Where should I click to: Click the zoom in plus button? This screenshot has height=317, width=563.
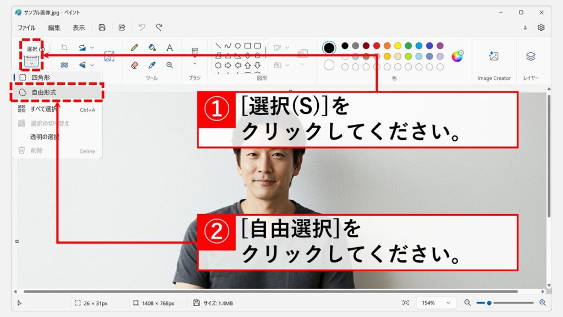pyautogui.click(x=542, y=303)
